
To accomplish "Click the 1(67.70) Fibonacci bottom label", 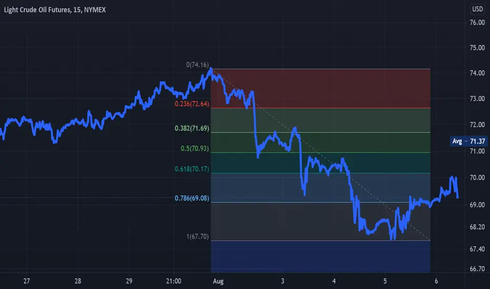I will click(197, 236).
